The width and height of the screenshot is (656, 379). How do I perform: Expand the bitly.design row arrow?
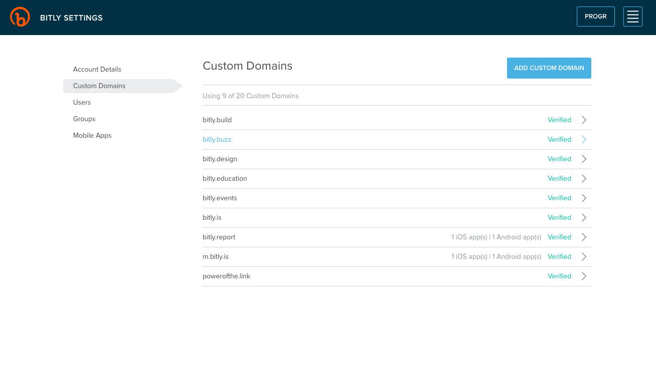tap(584, 159)
